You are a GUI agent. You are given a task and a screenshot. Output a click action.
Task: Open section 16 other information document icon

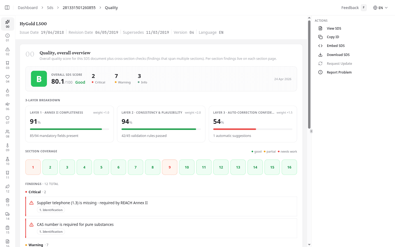[8, 242]
